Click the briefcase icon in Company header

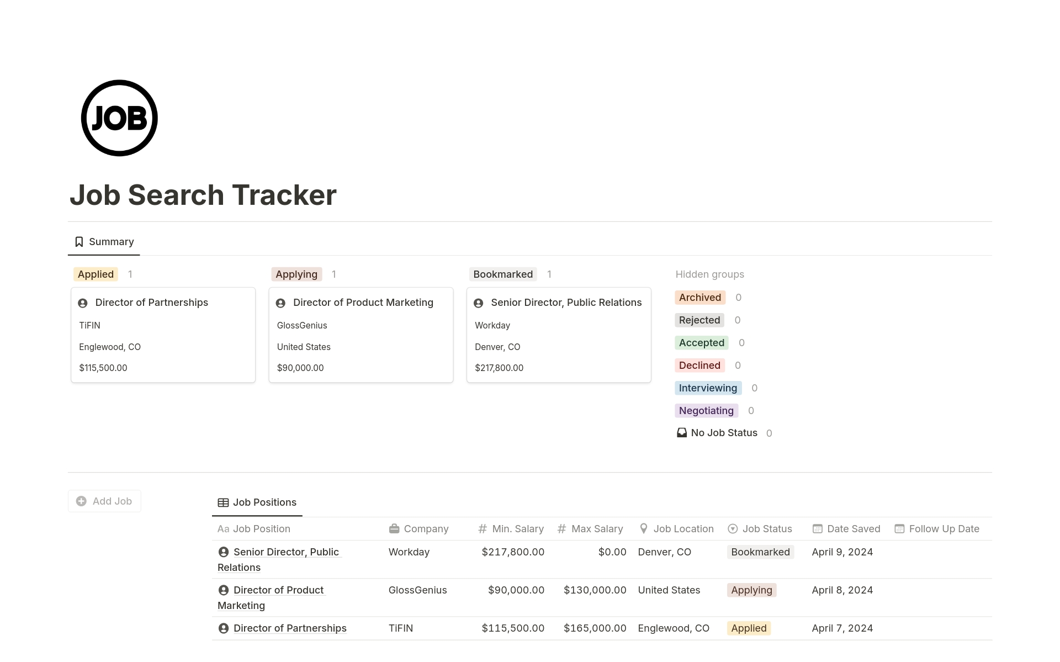click(394, 529)
